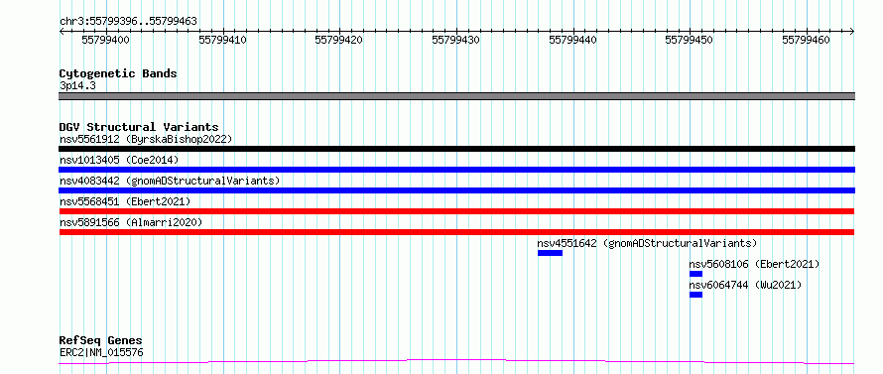Click ruler position 55799400
Viewport: 883px width, 374px height.
pos(105,40)
